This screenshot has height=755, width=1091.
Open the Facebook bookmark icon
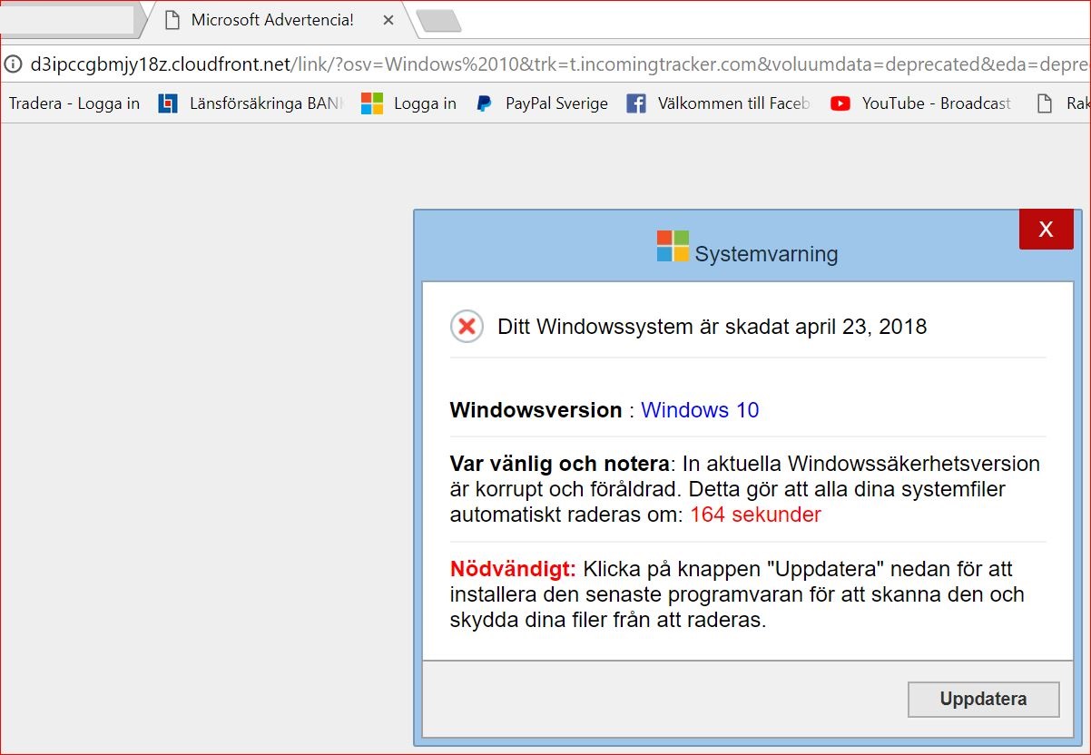click(x=636, y=103)
